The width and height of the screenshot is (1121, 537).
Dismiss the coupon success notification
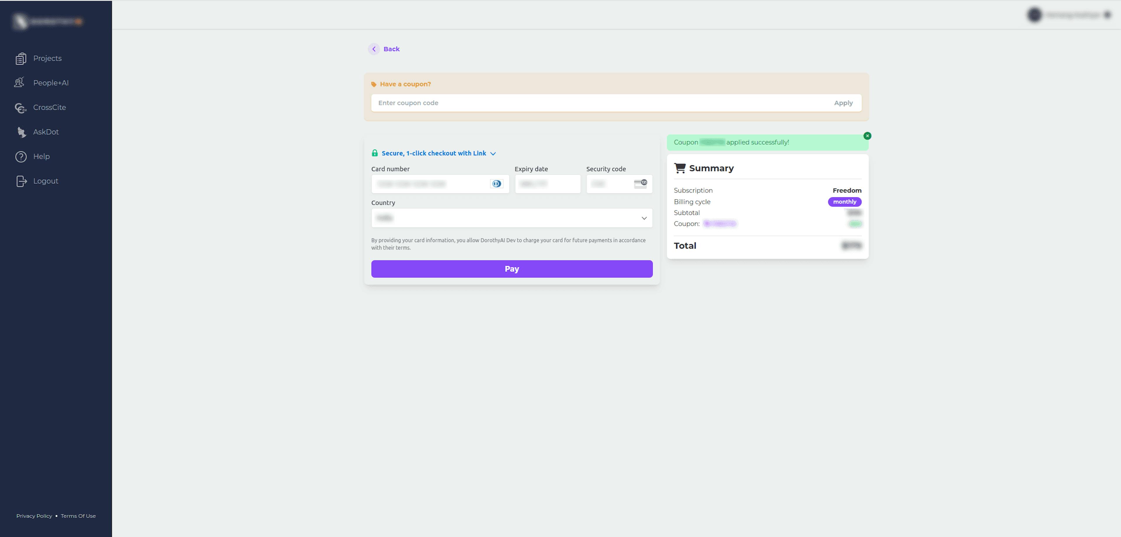coord(867,135)
